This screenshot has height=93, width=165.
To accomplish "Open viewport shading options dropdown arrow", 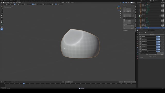I will pos(135,3).
